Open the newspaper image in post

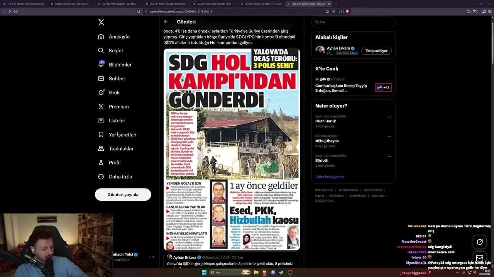pos(232,149)
